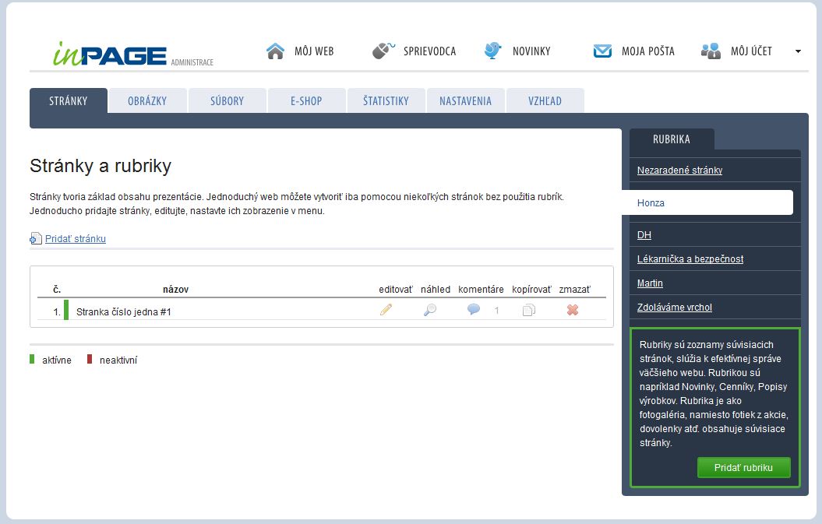The width and height of the screenshot is (822, 524).
Task: Click the mouse icon next to Sprievodca
Action: click(383, 51)
